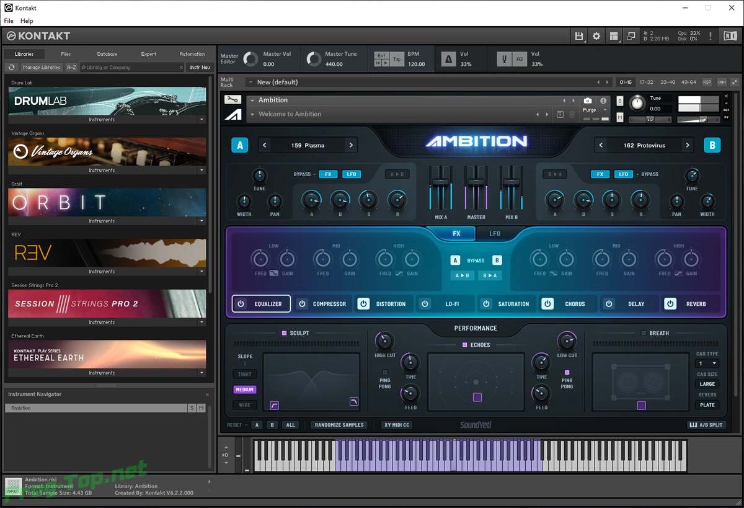Image resolution: width=744 pixels, height=508 pixels.
Task: Open the New (default) multi dropdown
Action: coord(250,82)
